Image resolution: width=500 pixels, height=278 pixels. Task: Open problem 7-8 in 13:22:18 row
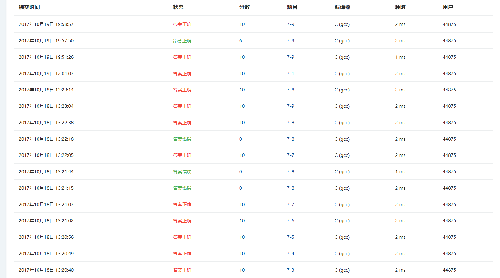[x=290, y=139]
